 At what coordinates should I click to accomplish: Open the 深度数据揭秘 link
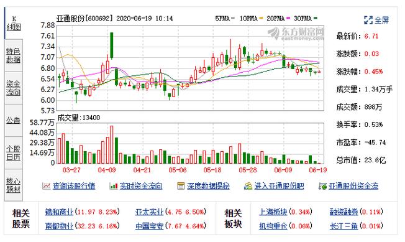[208, 186]
